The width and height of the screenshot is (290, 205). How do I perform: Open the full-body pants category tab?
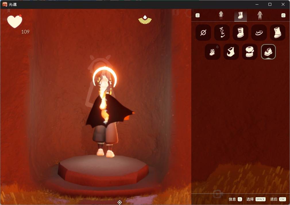(x=260, y=15)
